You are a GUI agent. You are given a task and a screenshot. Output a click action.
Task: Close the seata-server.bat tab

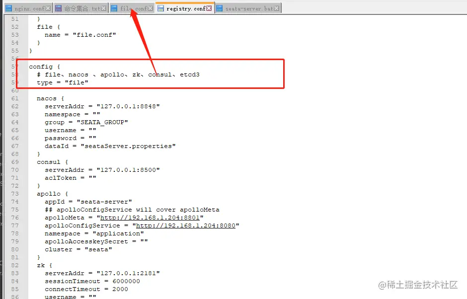(x=276, y=8)
